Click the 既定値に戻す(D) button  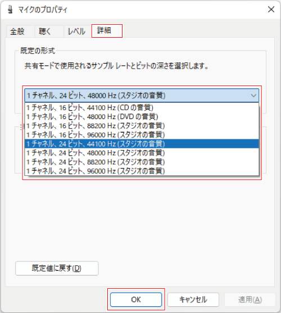(x=57, y=268)
